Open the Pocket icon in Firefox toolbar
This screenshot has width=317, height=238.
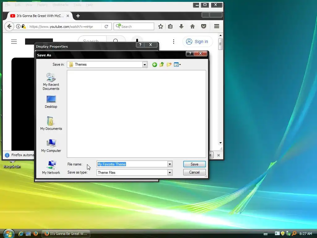pyautogui.click(x=204, y=26)
